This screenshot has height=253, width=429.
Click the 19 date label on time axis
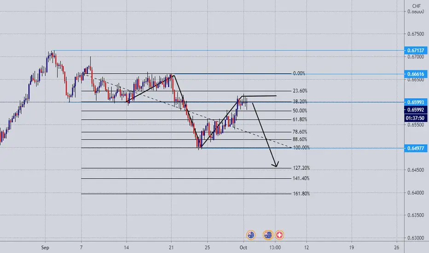[351, 247]
